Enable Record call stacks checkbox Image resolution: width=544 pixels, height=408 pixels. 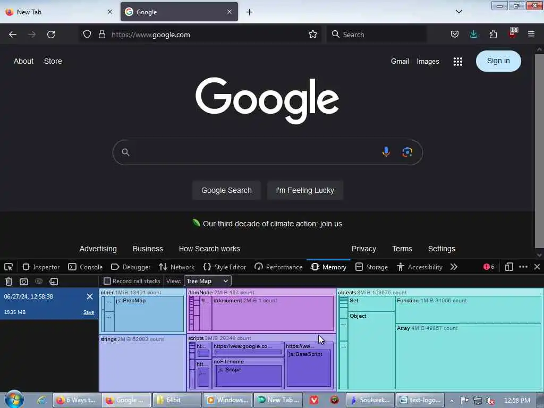click(107, 281)
